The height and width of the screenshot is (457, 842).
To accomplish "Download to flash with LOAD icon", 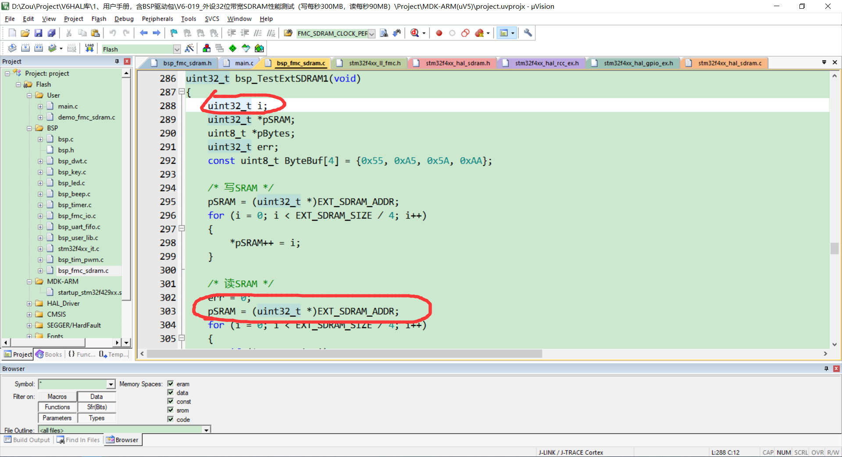I will click(x=89, y=48).
